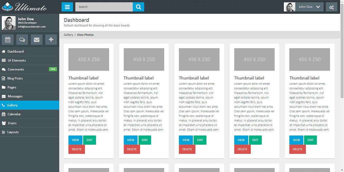Click DELETE on the fourth card
Viewport: 344px width, 172px height.
242,149
